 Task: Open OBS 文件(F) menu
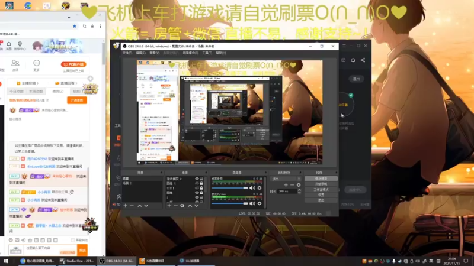point(127,53)
